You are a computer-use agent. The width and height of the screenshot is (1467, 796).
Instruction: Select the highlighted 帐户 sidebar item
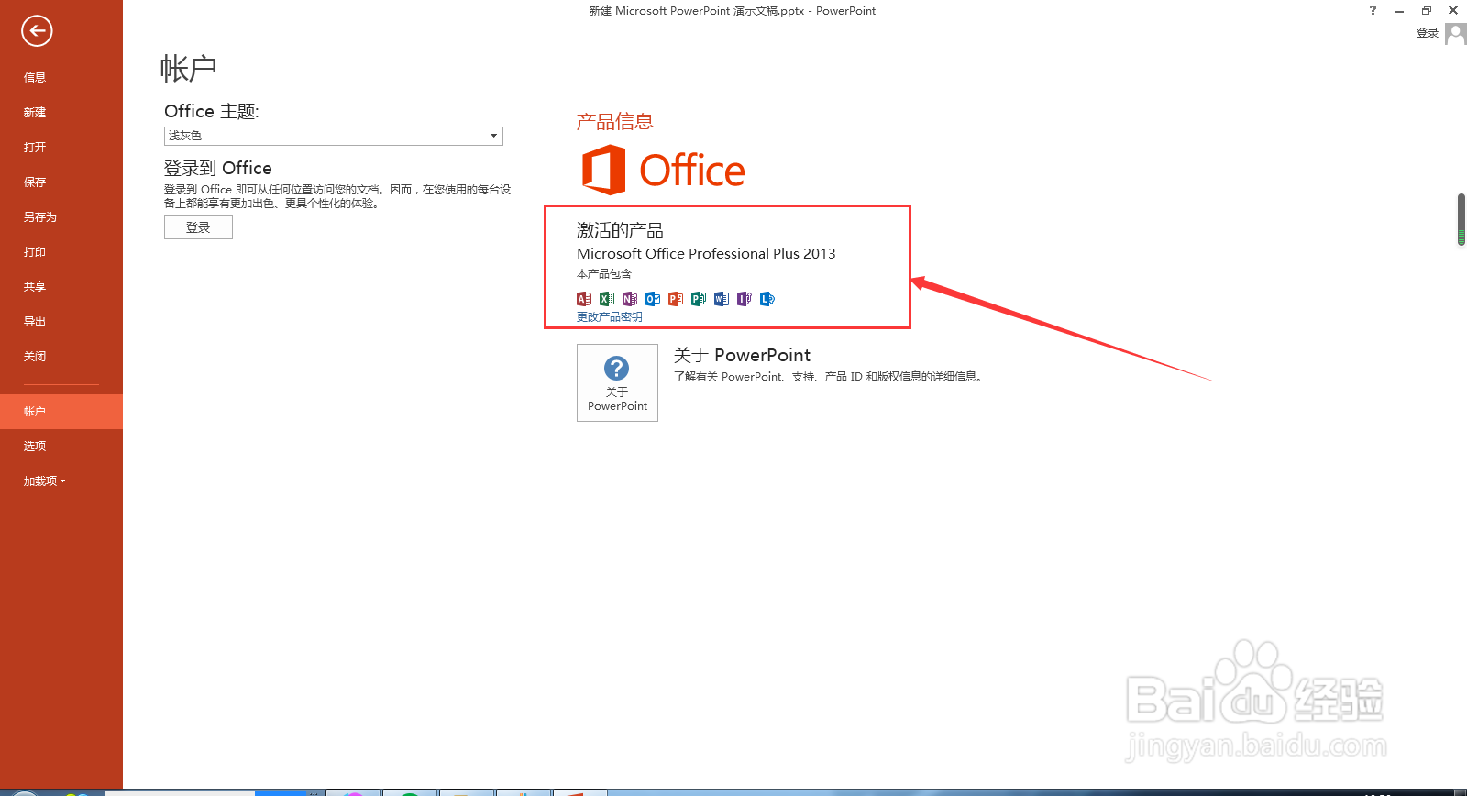61,412
